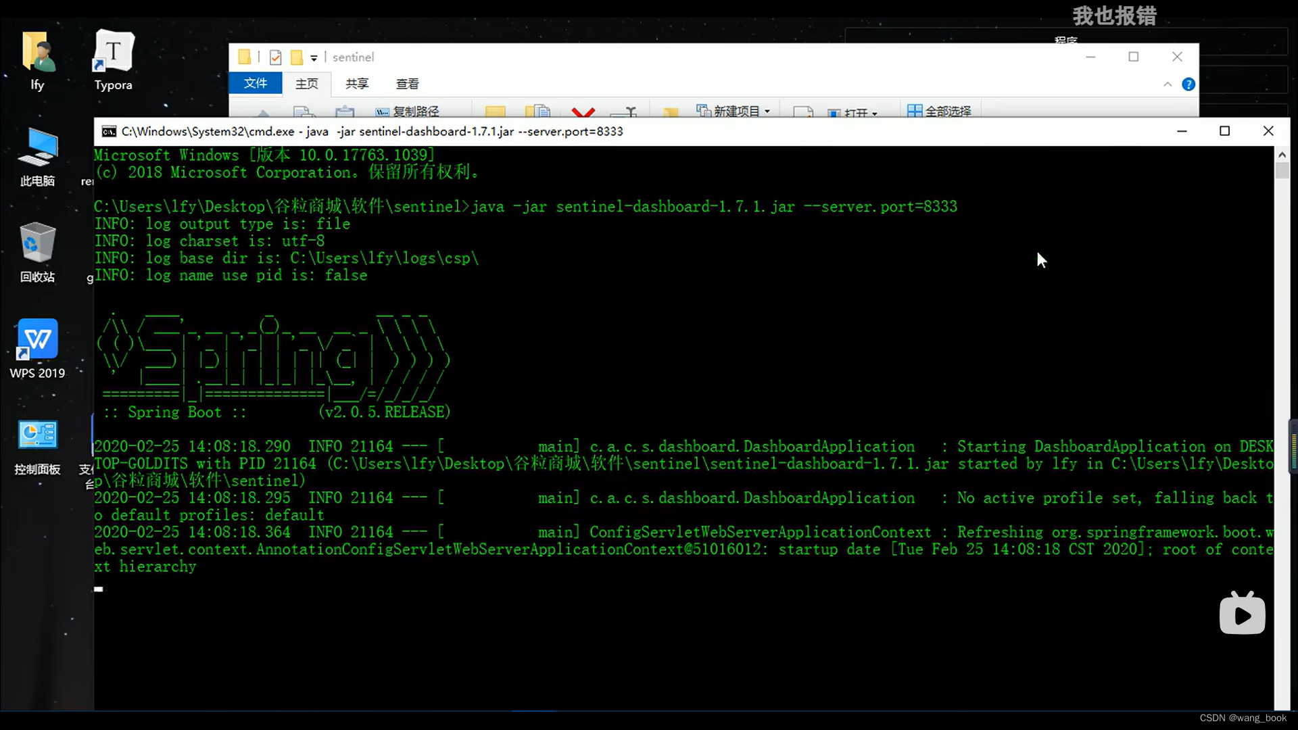Open the Recycle Bin (回收站)

[x=38, y=243]
